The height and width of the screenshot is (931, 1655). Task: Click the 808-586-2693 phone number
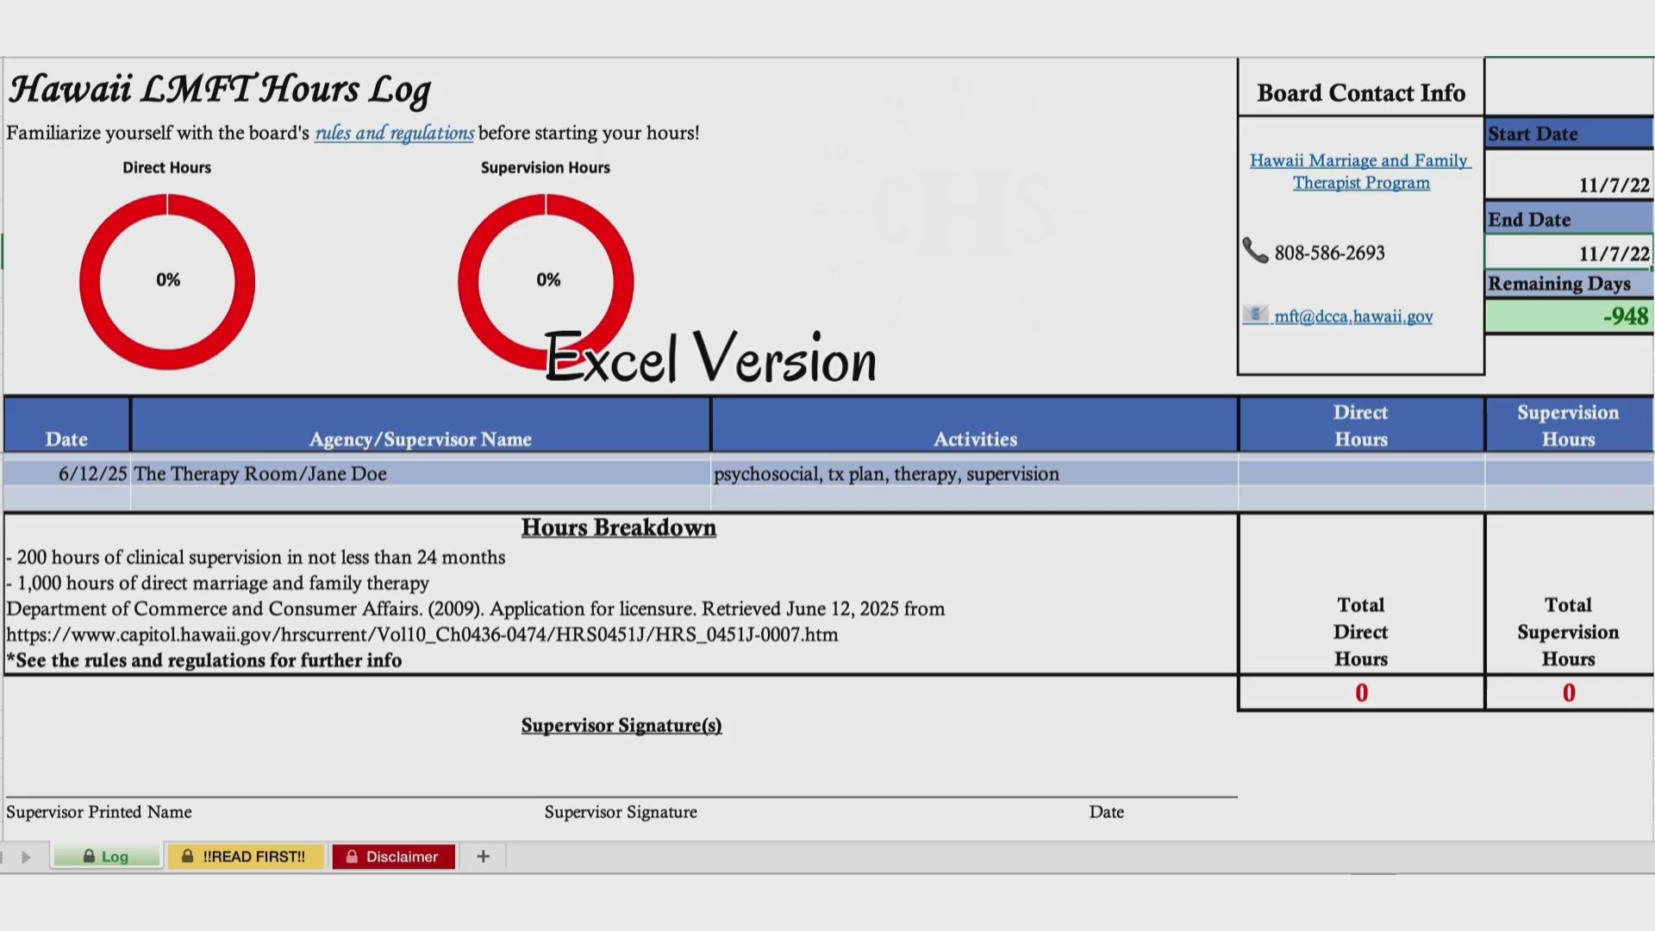[1329, 253]
